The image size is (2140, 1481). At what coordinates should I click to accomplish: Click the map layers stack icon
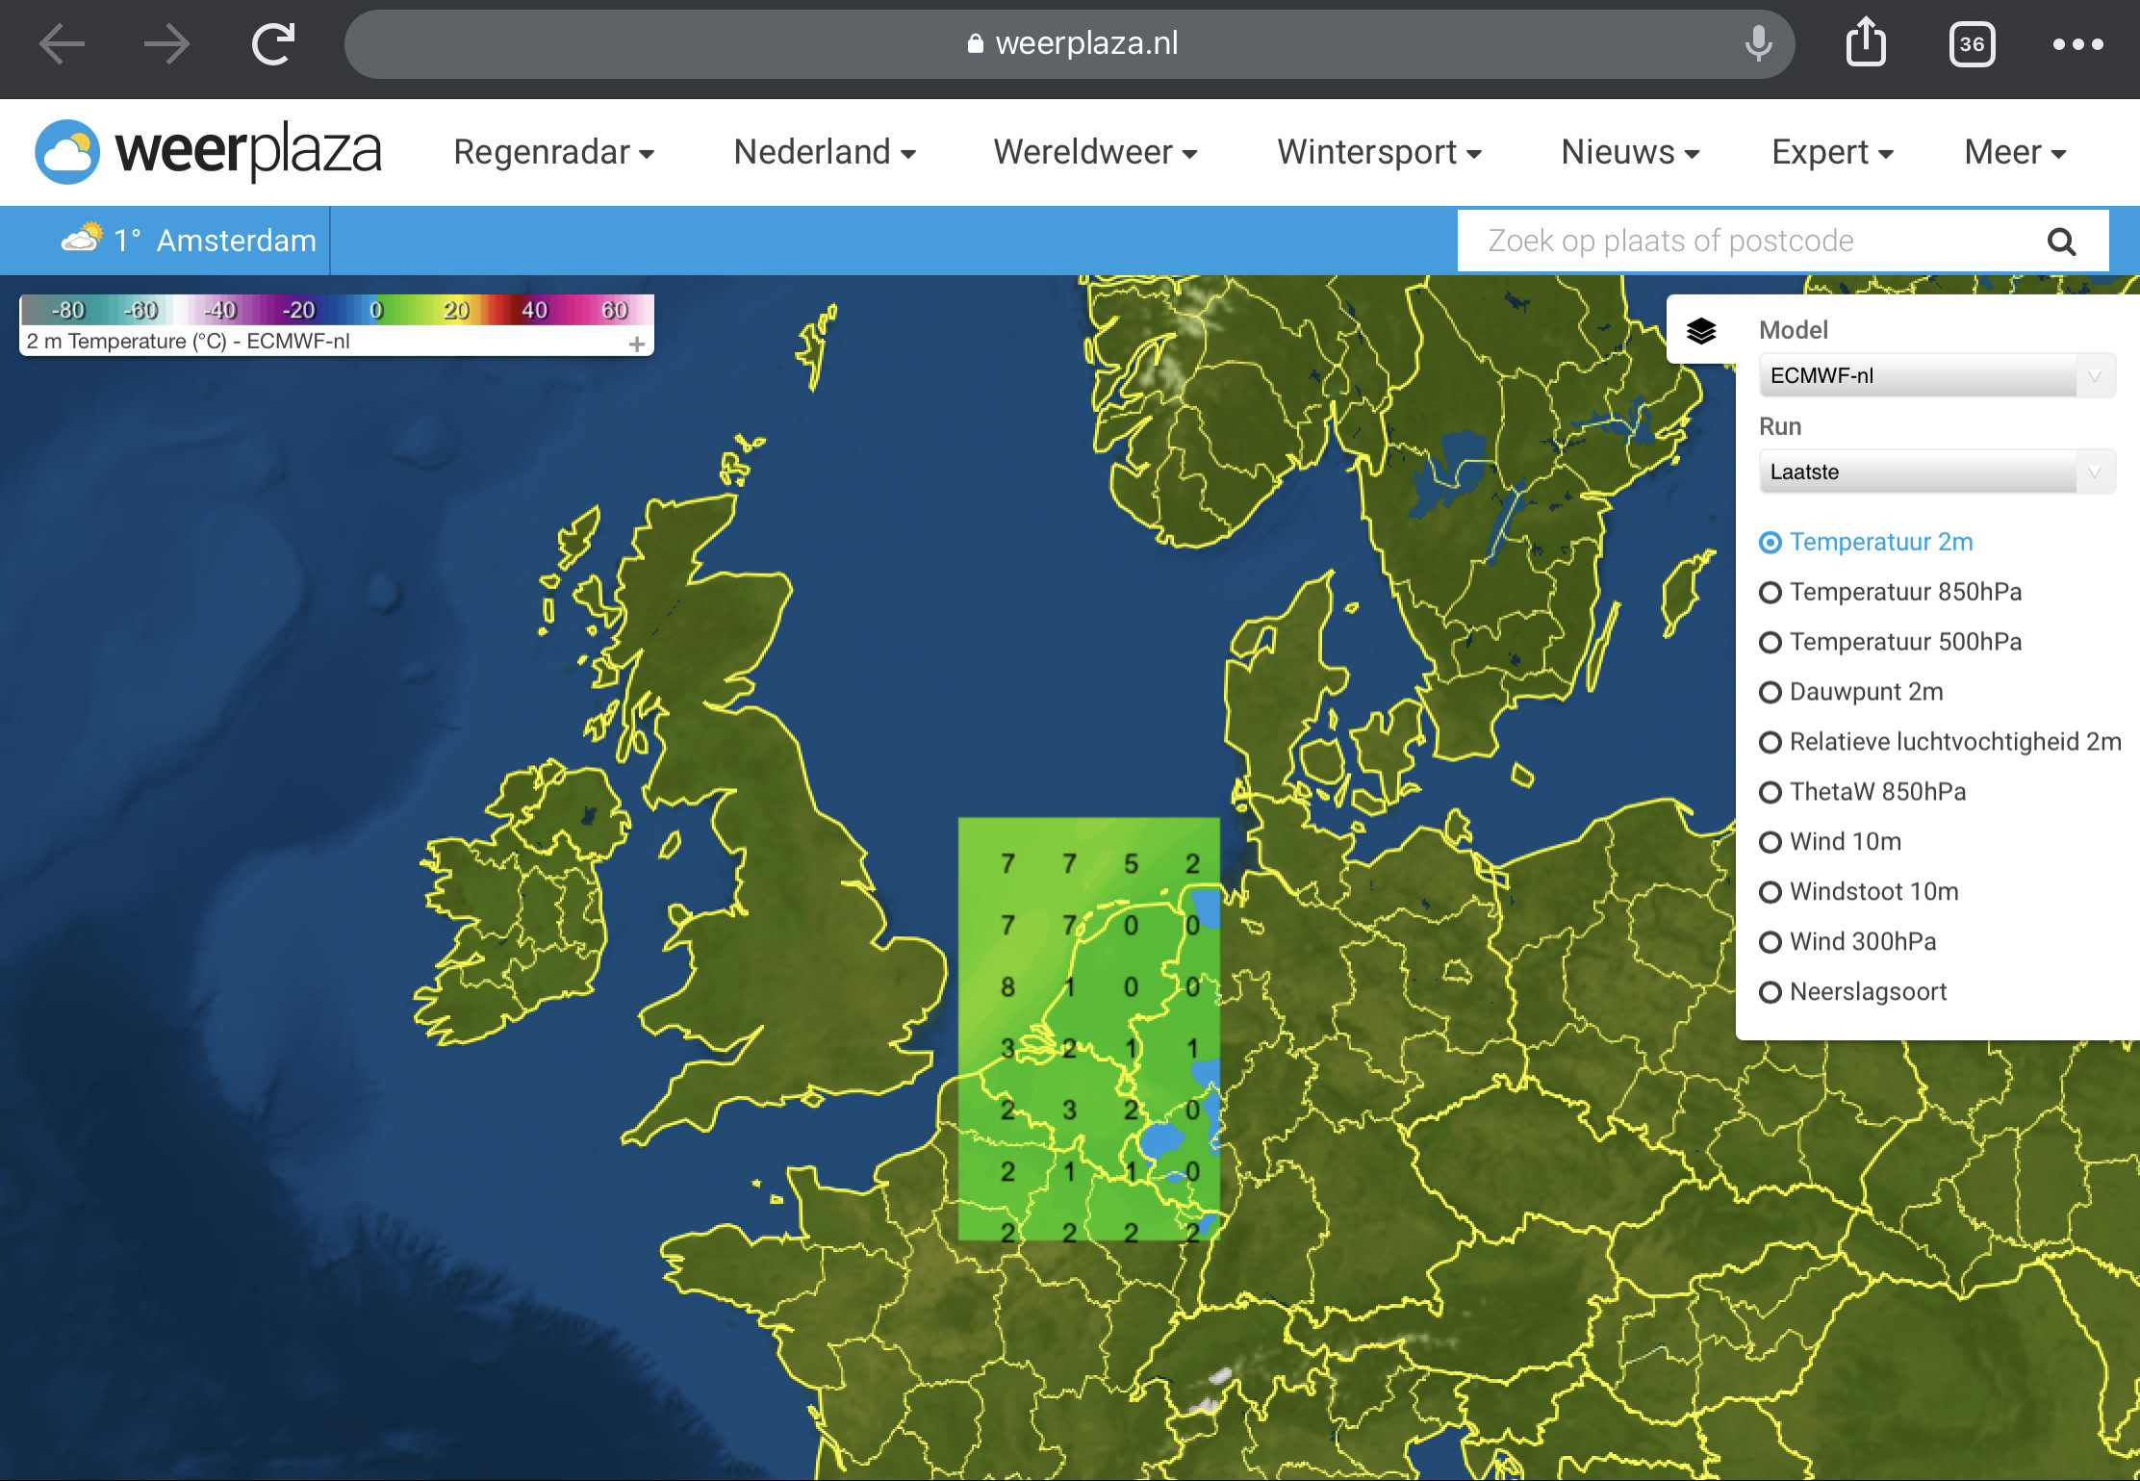tap(1701, 331)
